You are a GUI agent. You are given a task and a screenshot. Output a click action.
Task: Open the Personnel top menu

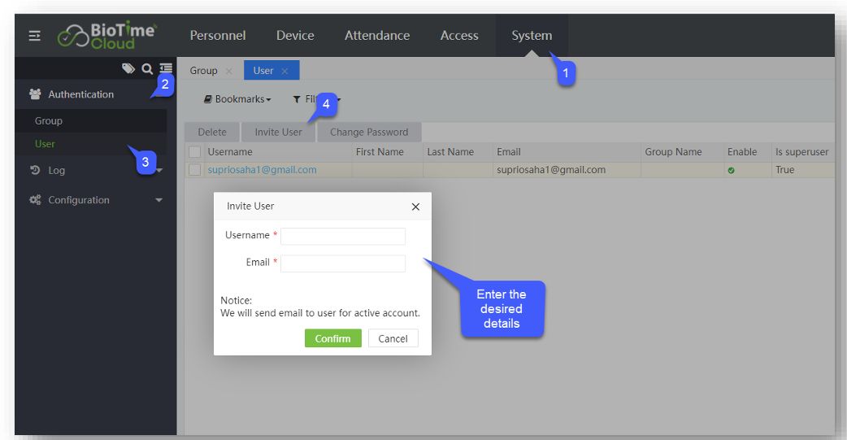218,36
